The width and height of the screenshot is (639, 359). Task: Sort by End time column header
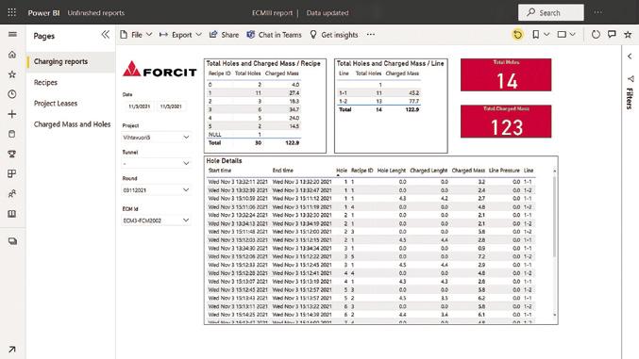coord(283,171)
